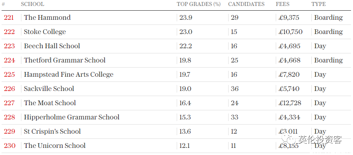
Task: Open Sackville School entry
Action: [x=49, y=89]
